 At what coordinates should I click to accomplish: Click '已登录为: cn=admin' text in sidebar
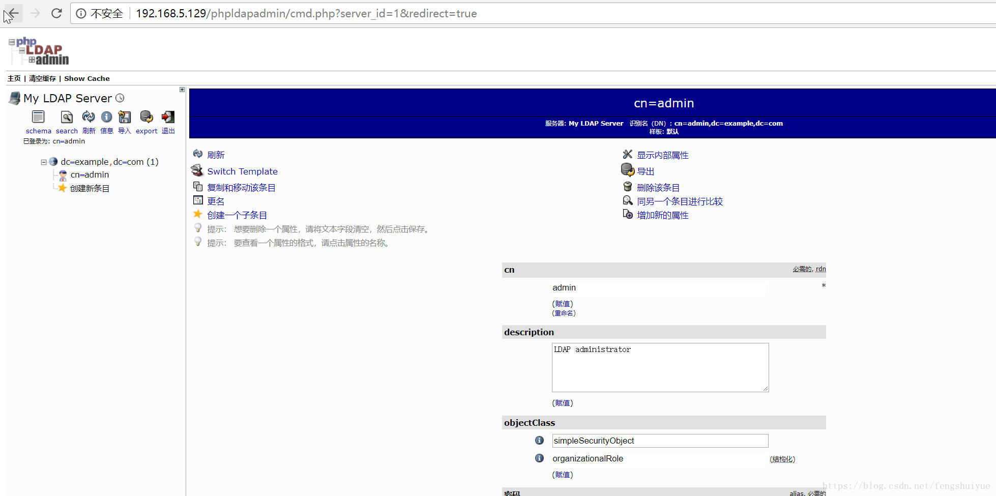pyautogui.click(x=54, y=141)
